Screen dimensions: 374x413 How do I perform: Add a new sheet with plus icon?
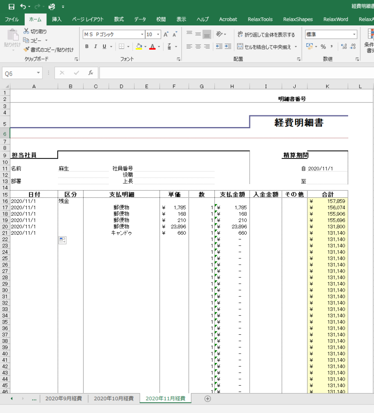point(208,398)
